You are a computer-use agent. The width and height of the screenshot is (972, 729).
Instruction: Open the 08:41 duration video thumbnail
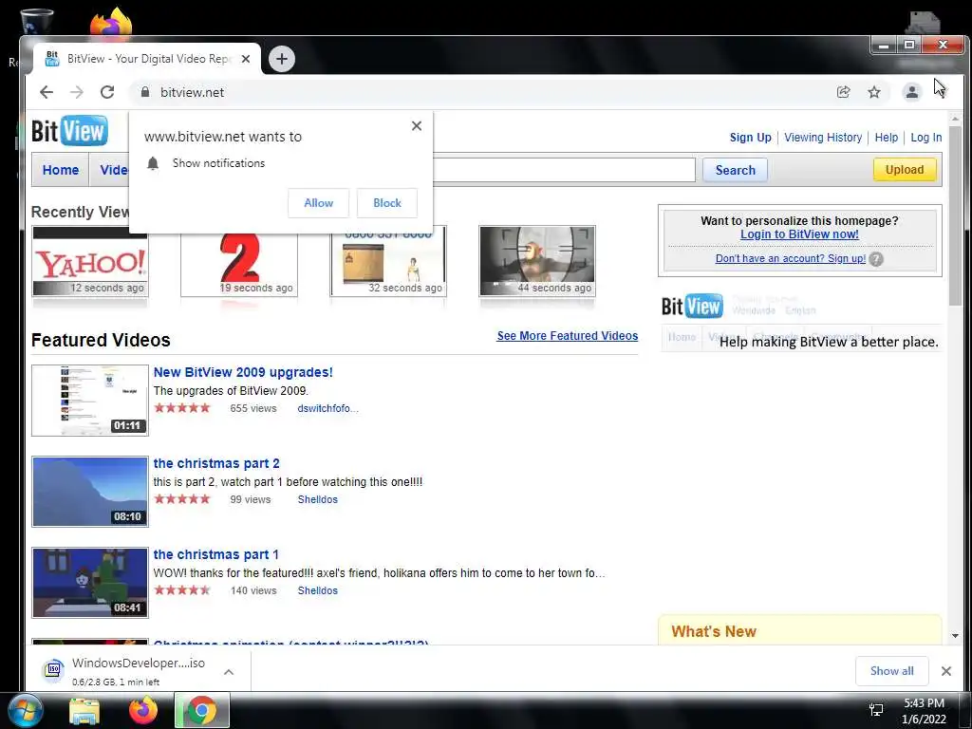[90, 583]
